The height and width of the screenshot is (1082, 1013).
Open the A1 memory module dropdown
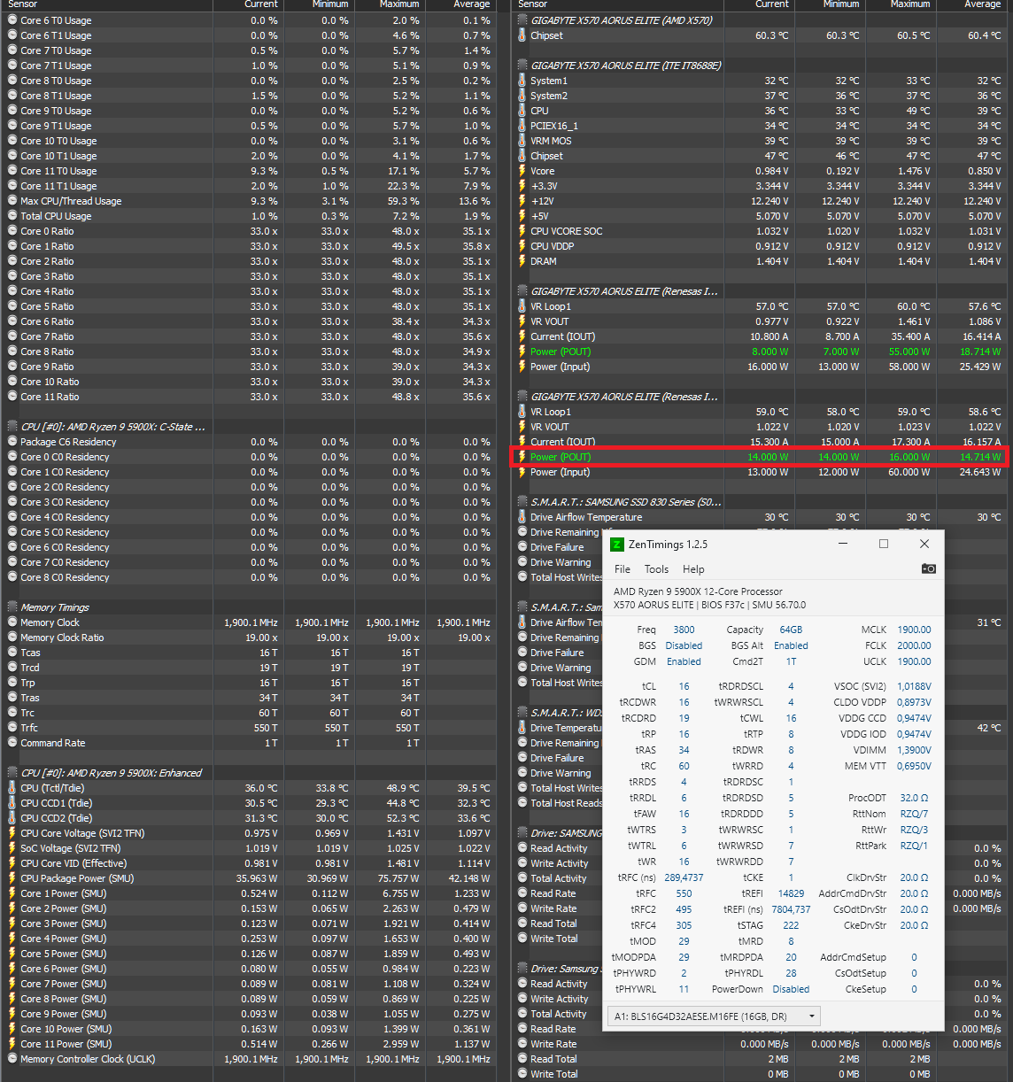click(x=714, y=1016)
